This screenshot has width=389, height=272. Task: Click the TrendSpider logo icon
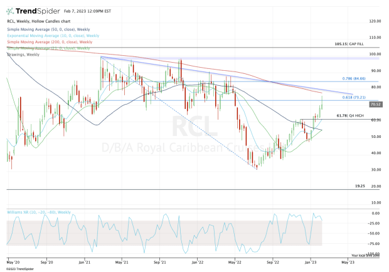11,12
